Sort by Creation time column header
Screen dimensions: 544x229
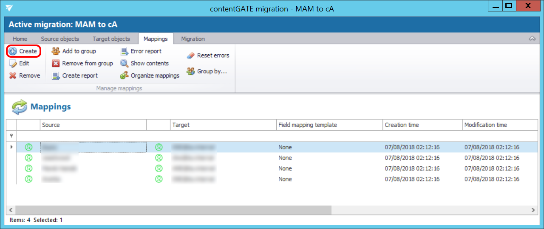click(x=402, y=125)
